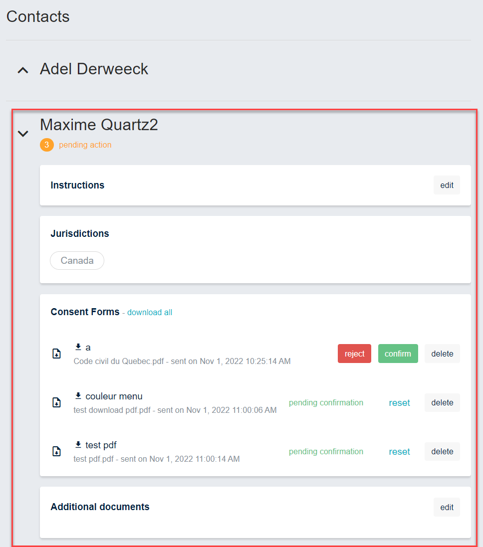483x547 pixels.
Task: Edit the Instructions section
Action: click(x=447, y=185)
